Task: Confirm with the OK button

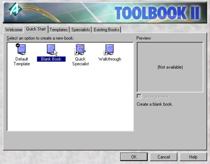Action: (134, 157)
